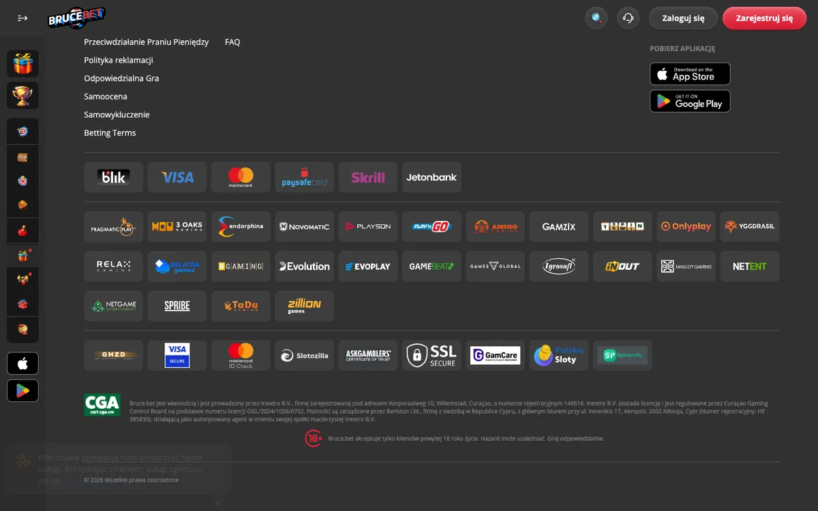Open Odpowiedzialna Gra link
The image size is (818, 511).
[121, 78]
